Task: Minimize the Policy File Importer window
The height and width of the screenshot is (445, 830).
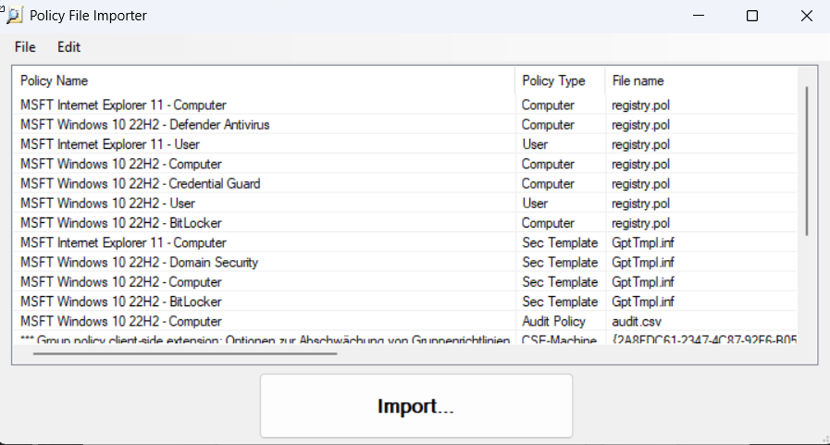Action: click(x=699, y=16)
